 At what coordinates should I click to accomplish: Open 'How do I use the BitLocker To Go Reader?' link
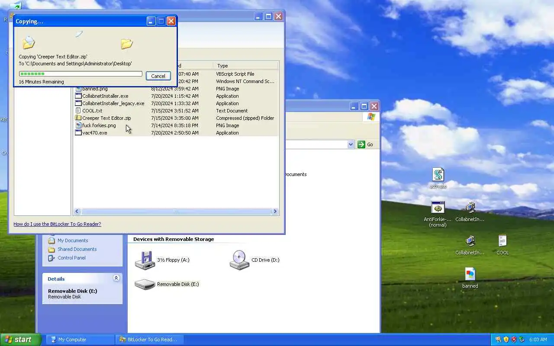[x=57, y=224]
